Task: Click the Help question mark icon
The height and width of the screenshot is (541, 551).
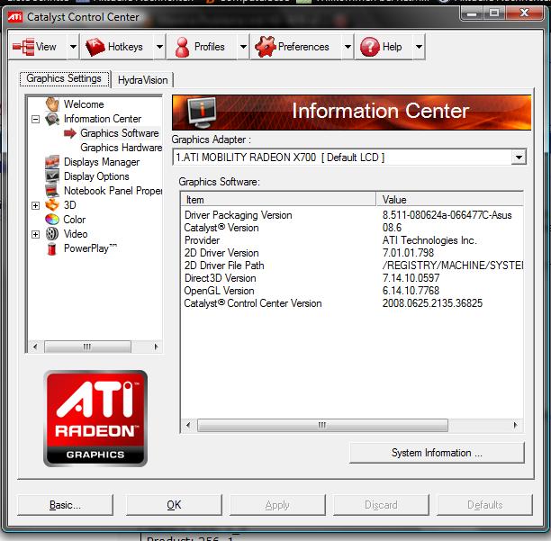Action: pyautogui.click(x=370, y=47)
